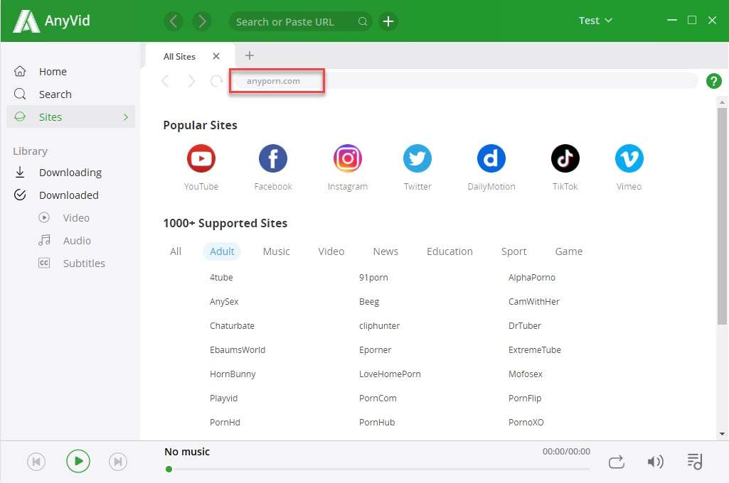Open the Playvid site link

pos(223,398)
